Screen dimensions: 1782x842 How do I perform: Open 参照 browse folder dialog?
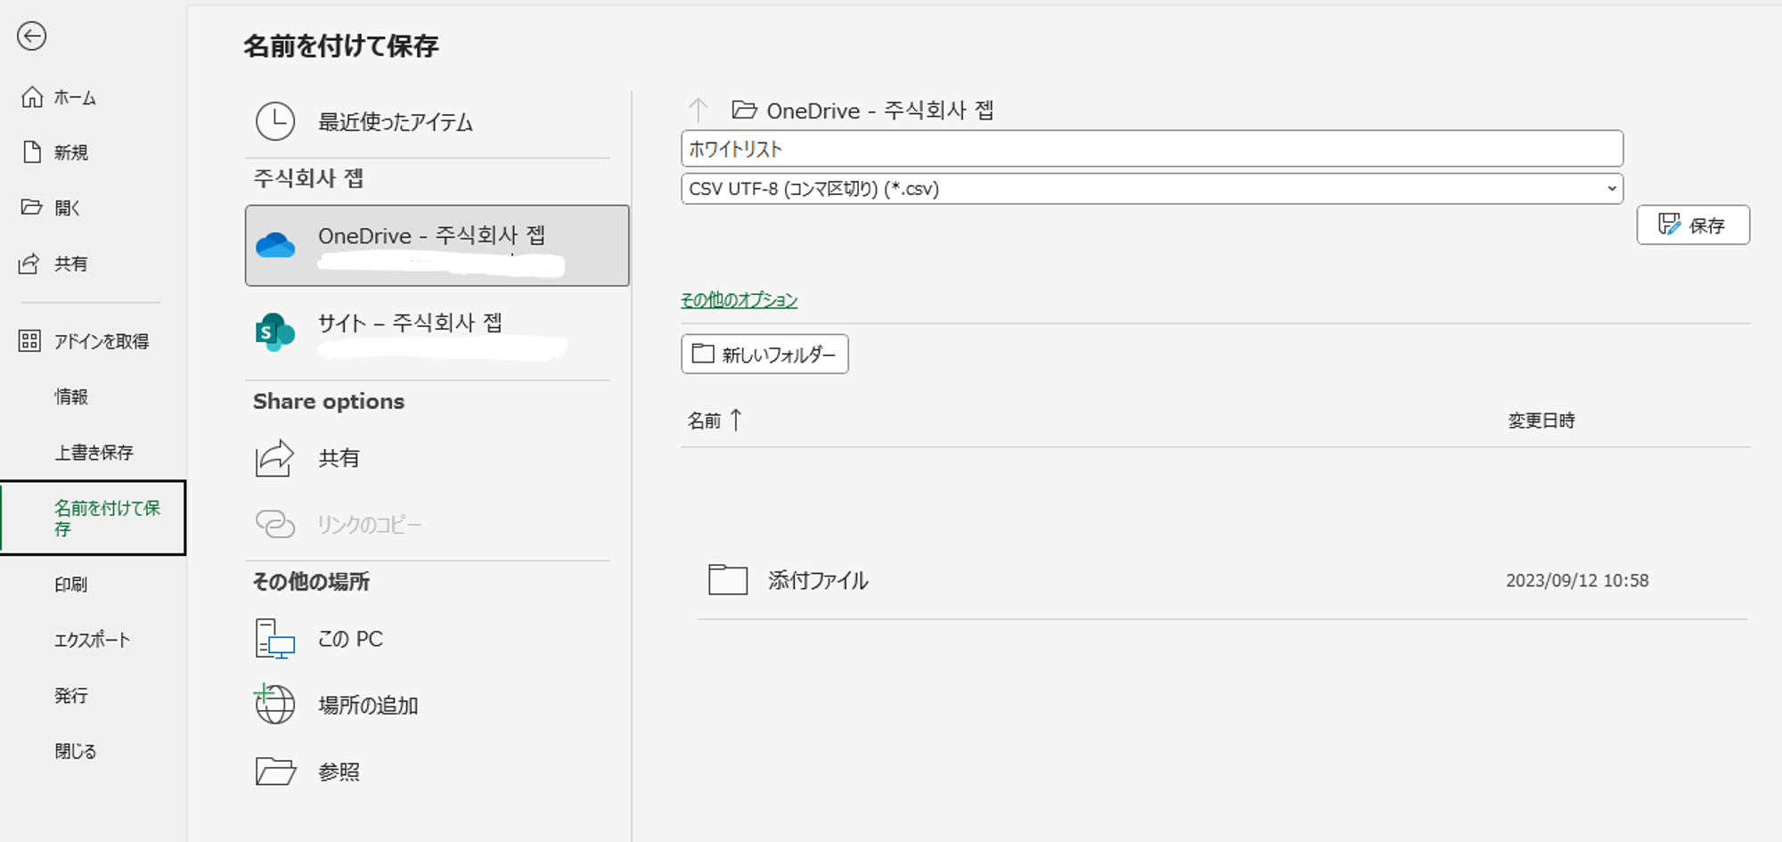tap(339, 772)
